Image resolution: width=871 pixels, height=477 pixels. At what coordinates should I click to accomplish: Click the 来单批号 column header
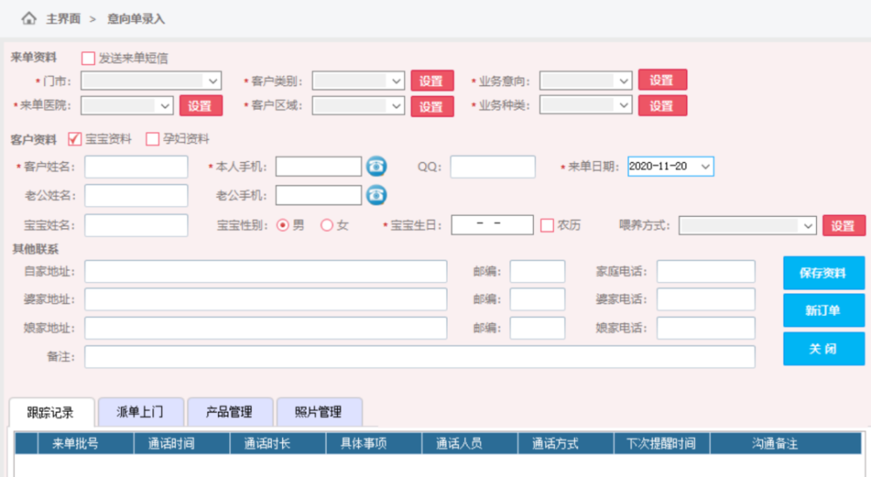tap(85, 444)
